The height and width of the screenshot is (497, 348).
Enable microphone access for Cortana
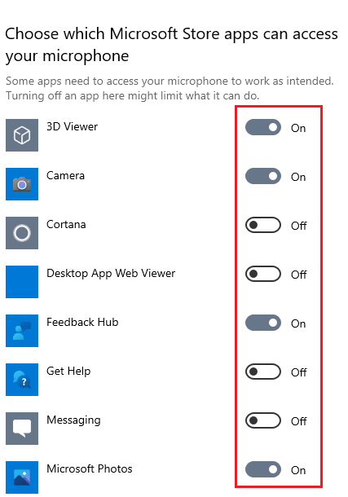263,225
